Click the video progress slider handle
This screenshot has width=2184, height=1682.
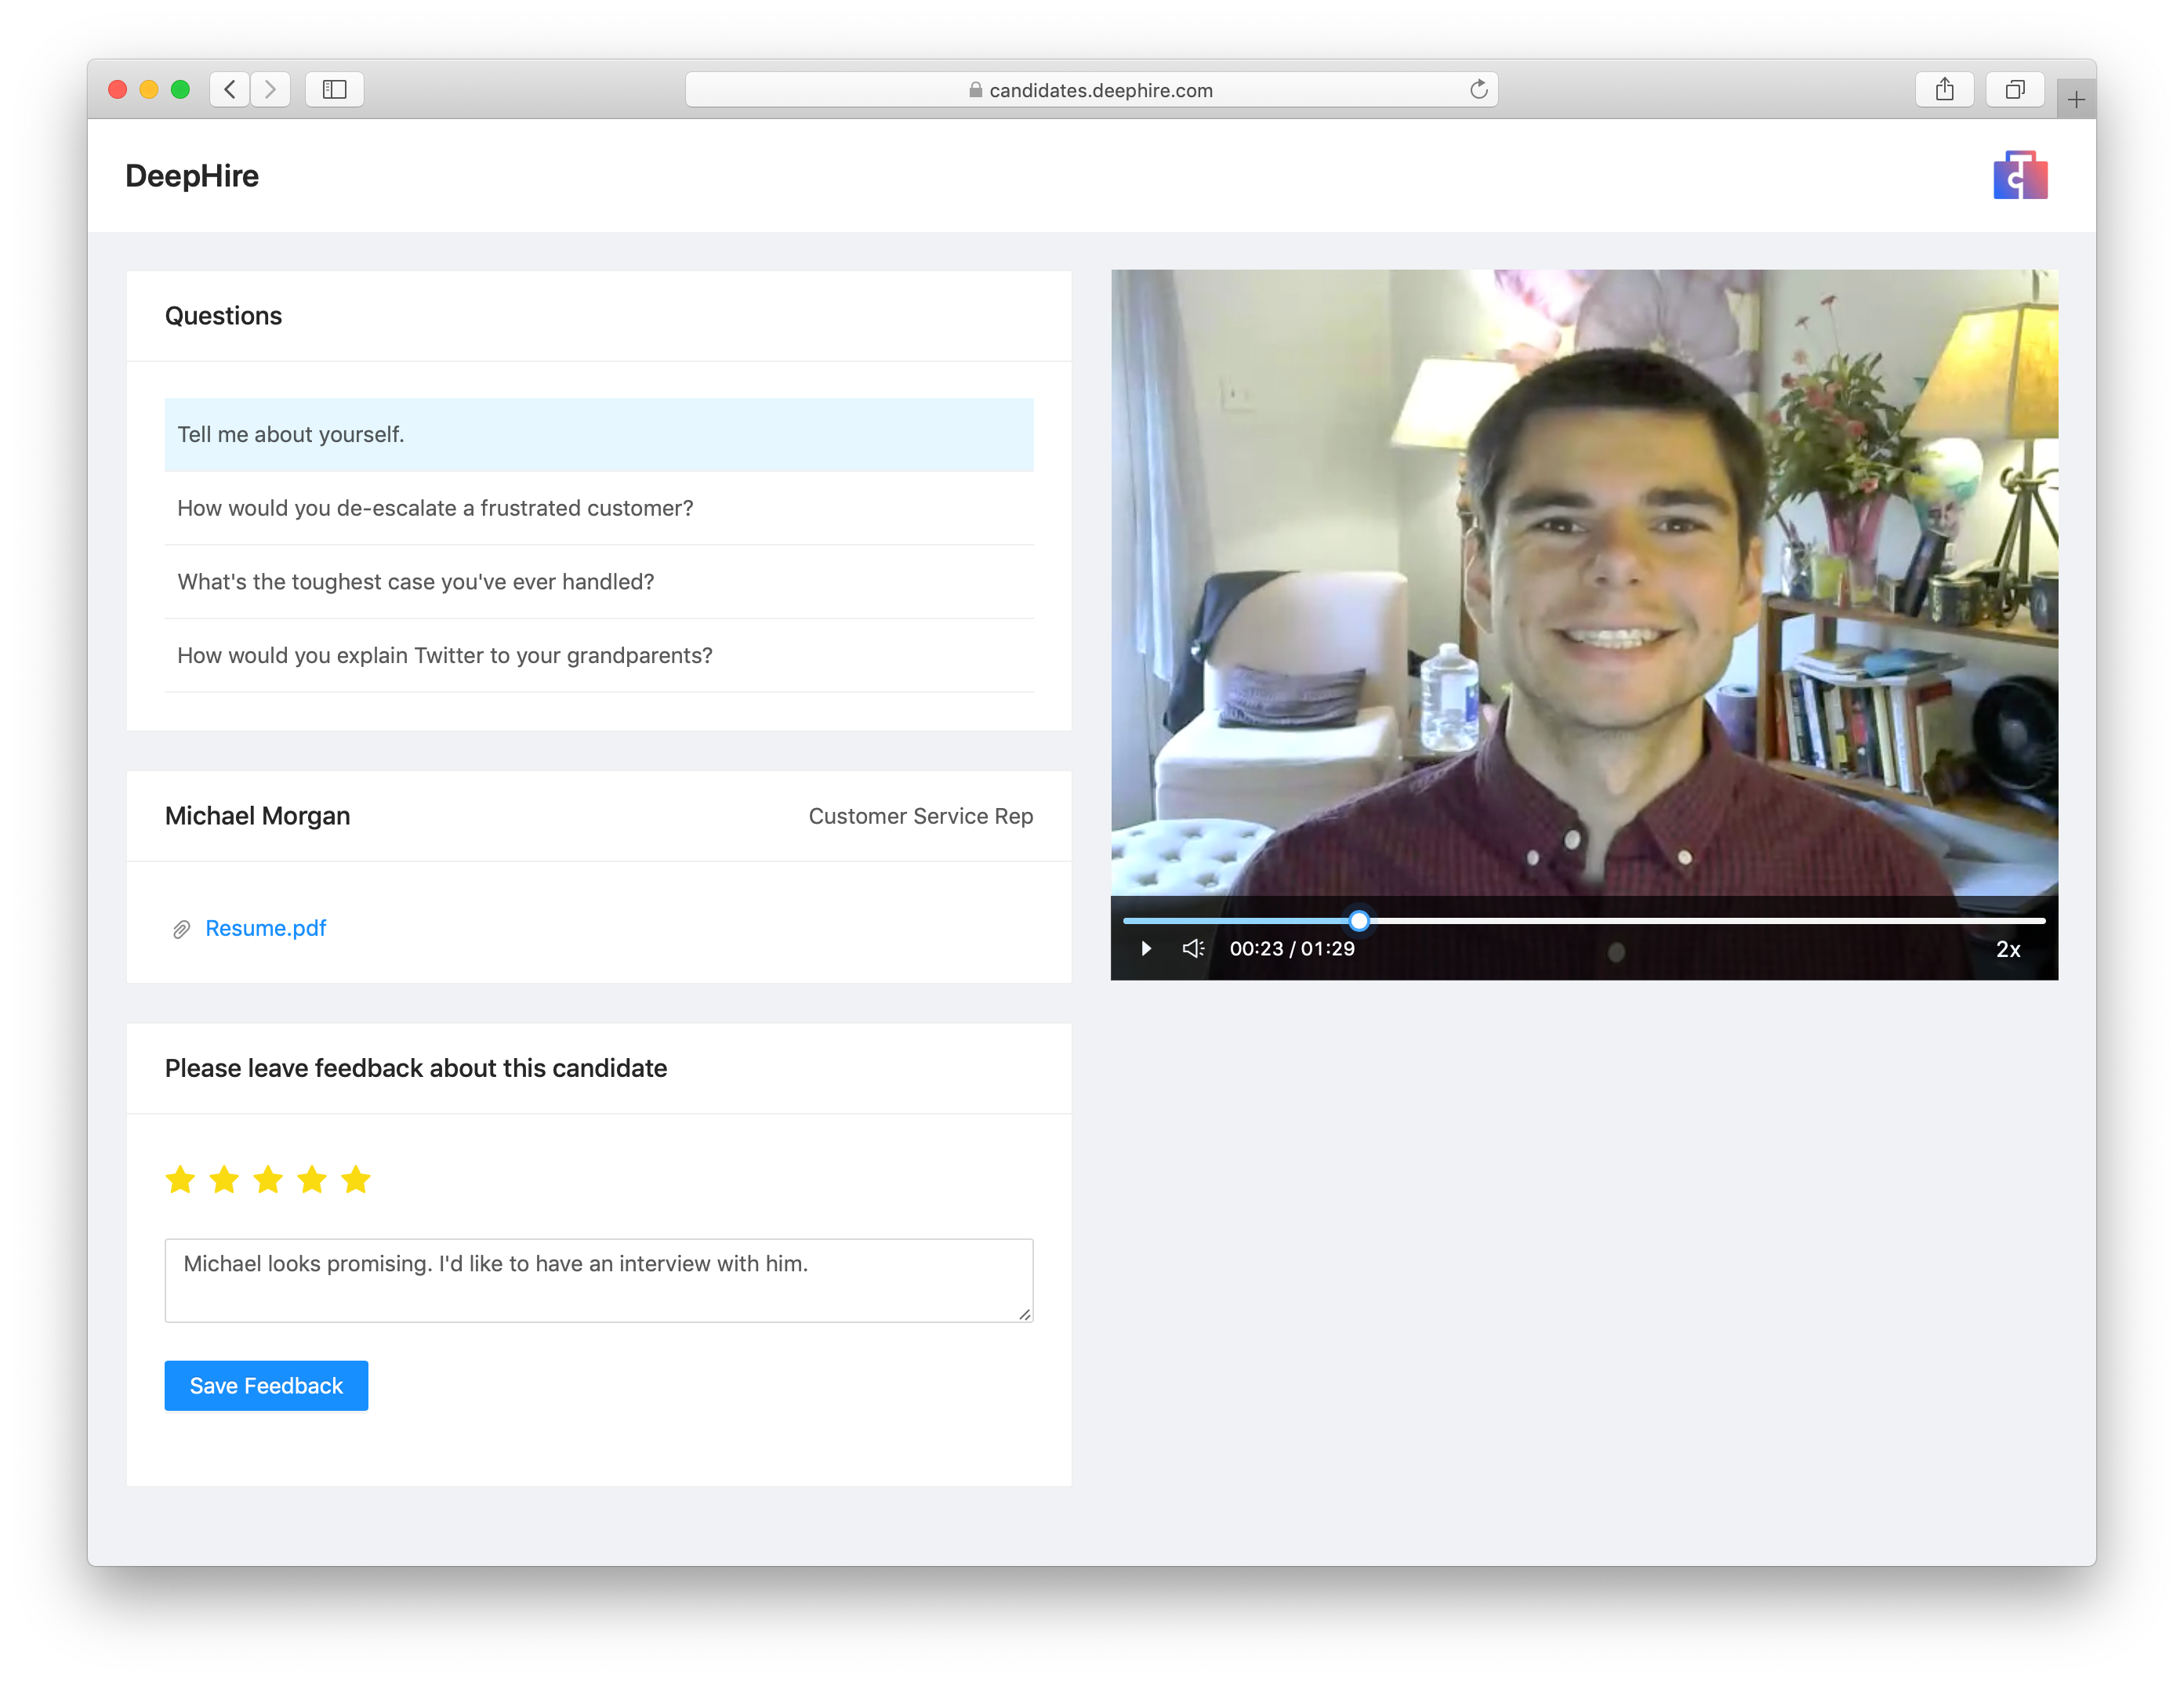pos(1358,920)
